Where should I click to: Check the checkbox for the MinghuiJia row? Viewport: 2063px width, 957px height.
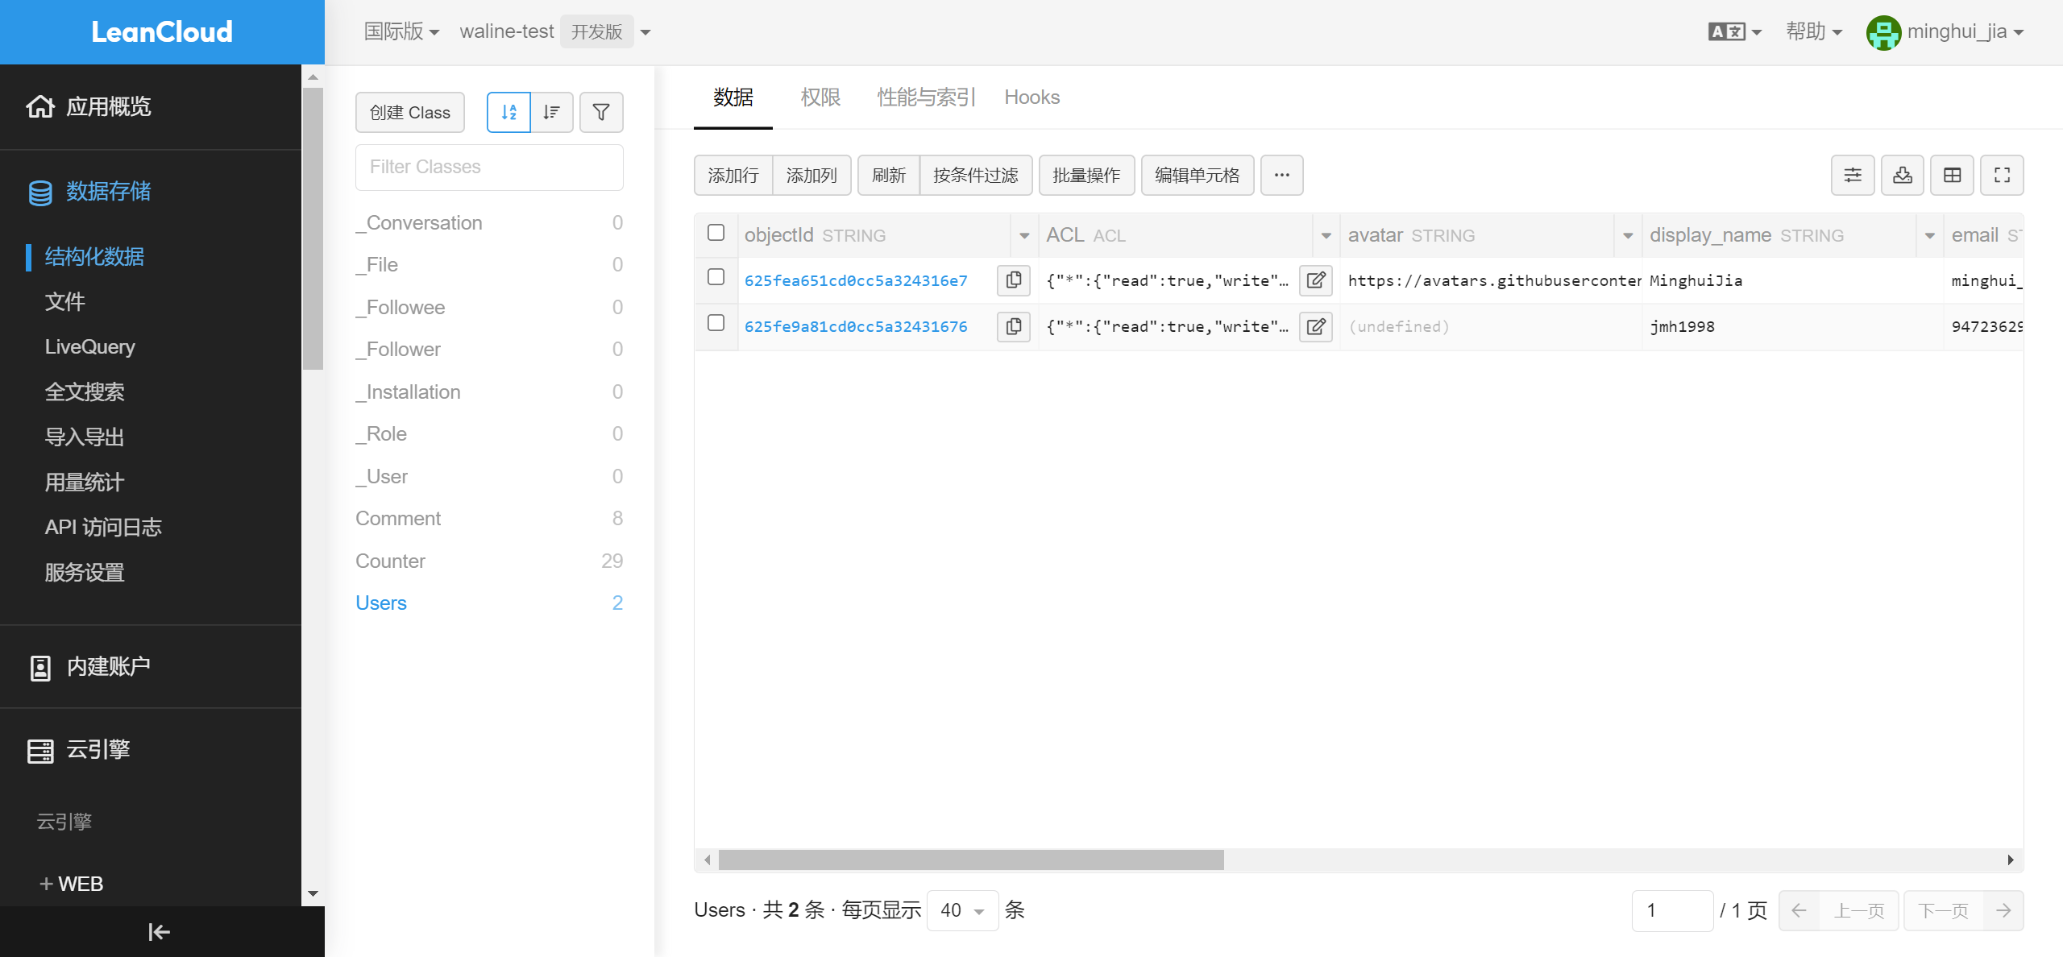pyautogui.click(x=716, y=276)
